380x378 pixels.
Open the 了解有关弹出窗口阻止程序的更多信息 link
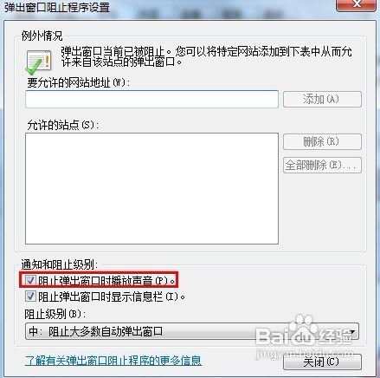113,361
